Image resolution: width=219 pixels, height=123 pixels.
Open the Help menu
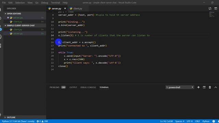(65, 3)
